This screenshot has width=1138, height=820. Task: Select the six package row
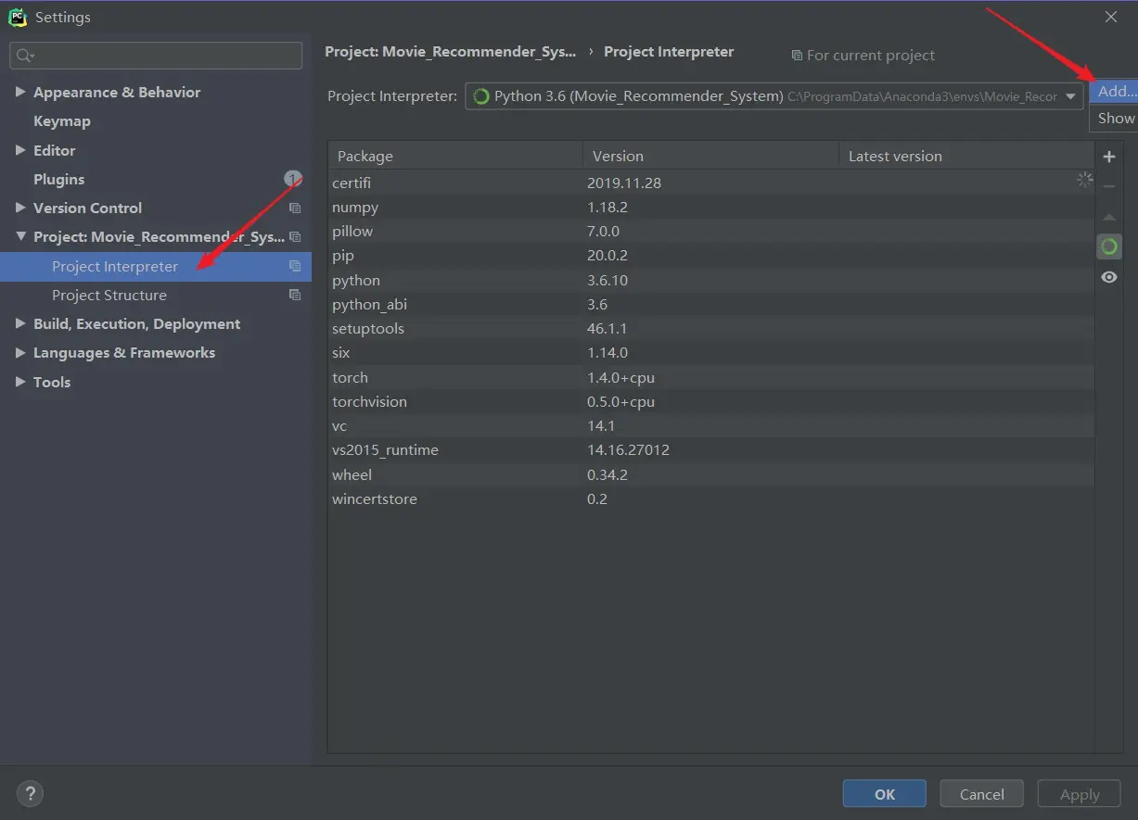tap(711, 353)
